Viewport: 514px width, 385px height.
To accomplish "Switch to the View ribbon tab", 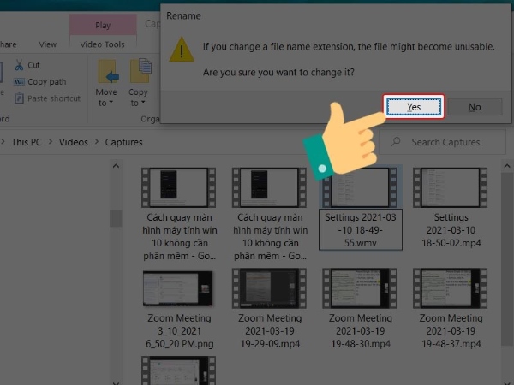I will pyautogui.click(x=48, y=44).
